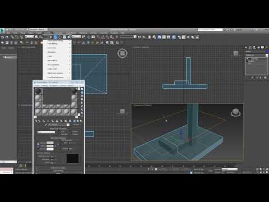Open the Reference Coordinate System dropdown

coord(76,36)
